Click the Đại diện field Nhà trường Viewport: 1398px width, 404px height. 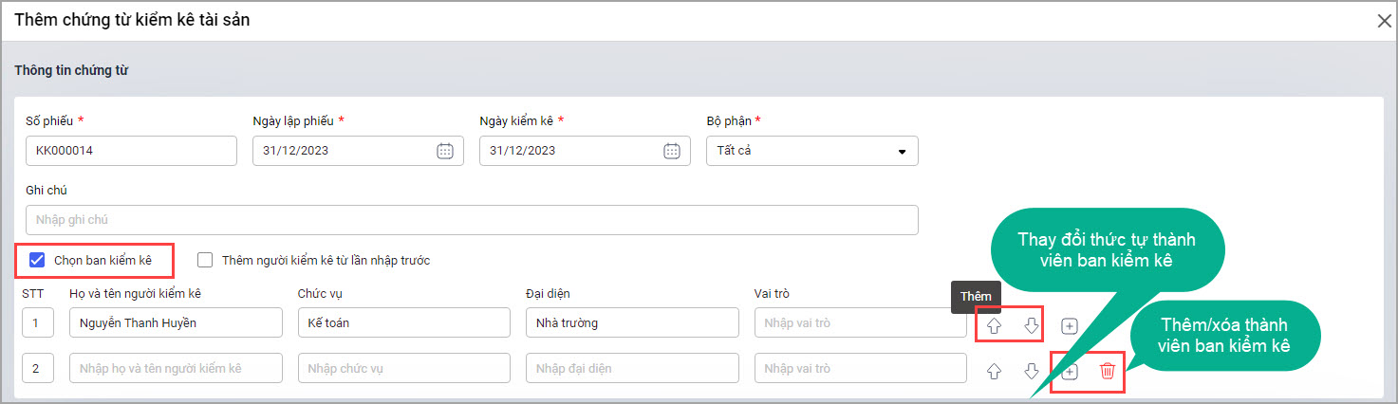(x=631, y=322)
